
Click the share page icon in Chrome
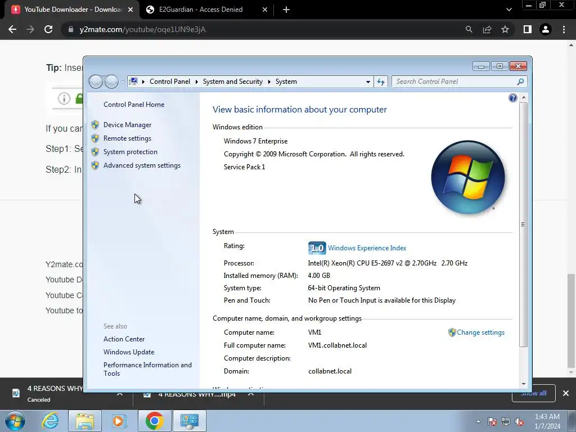487,29
